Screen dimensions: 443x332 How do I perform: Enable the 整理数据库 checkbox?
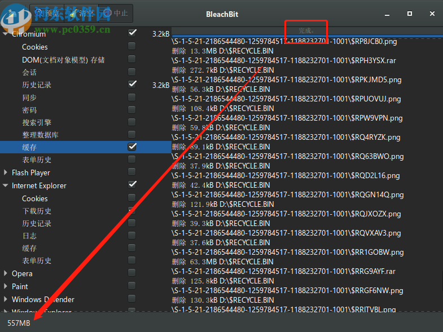pyautogui.click(x=131, y=134)
